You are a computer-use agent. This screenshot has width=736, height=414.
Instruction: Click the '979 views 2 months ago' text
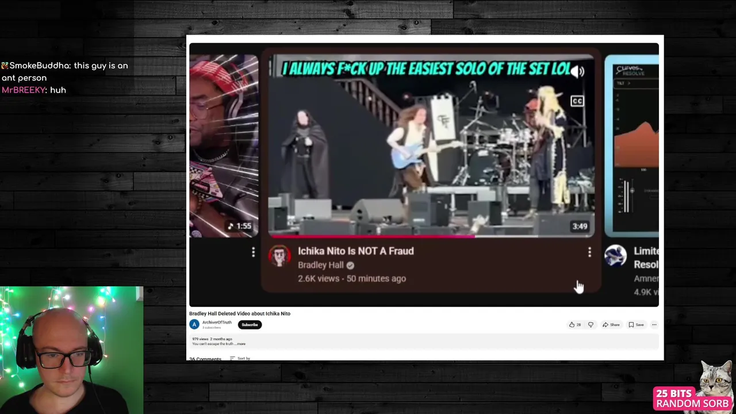pyautogui.click(x=212, y=339)
